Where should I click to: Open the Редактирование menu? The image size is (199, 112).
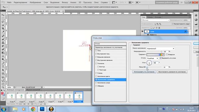pos(21,2)
